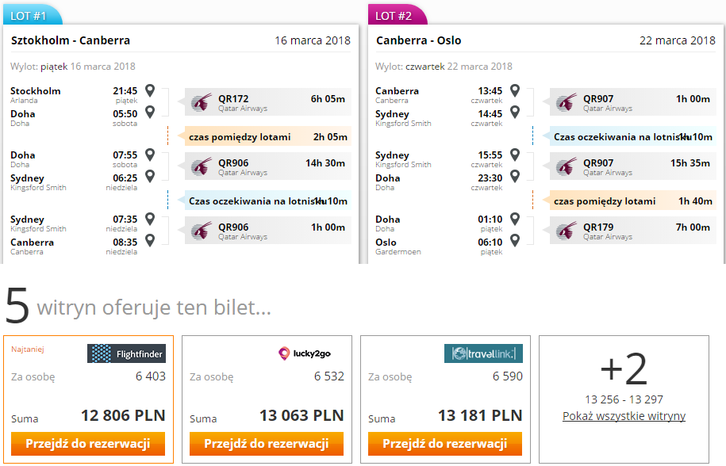Screen dimensions: 726x466
Task: Click the Sztokholm - Canberra route heading
Action: [71, 40]
